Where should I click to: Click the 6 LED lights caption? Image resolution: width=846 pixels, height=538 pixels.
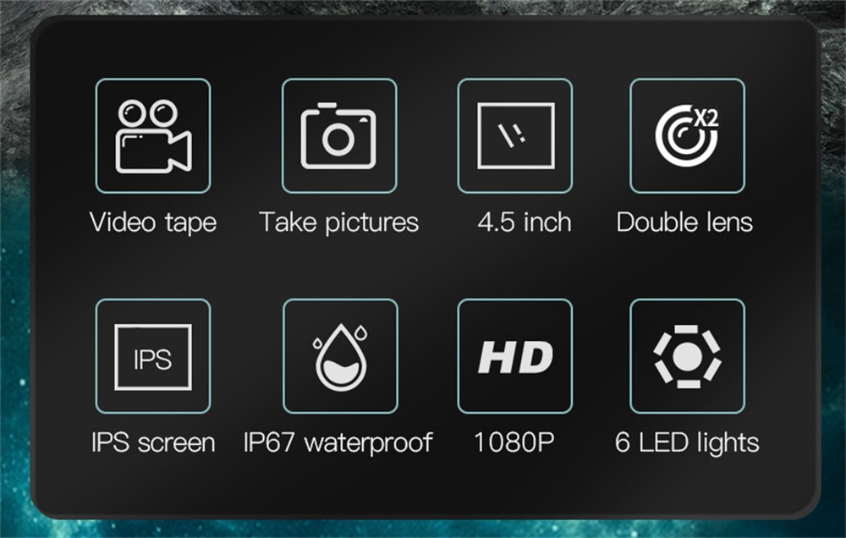pyautogui.click(x=687, y=443)
